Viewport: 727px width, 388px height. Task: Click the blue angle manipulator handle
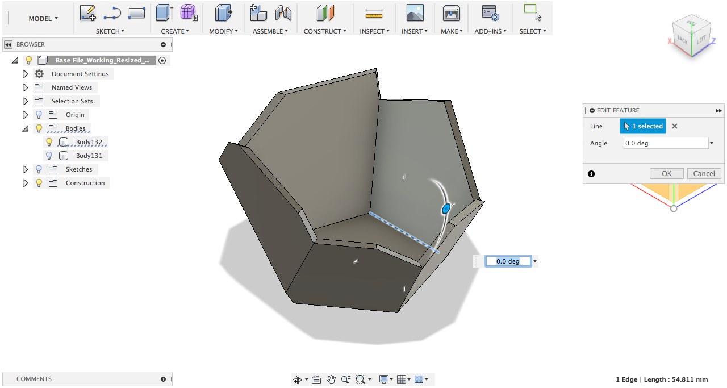coord(446,209)
